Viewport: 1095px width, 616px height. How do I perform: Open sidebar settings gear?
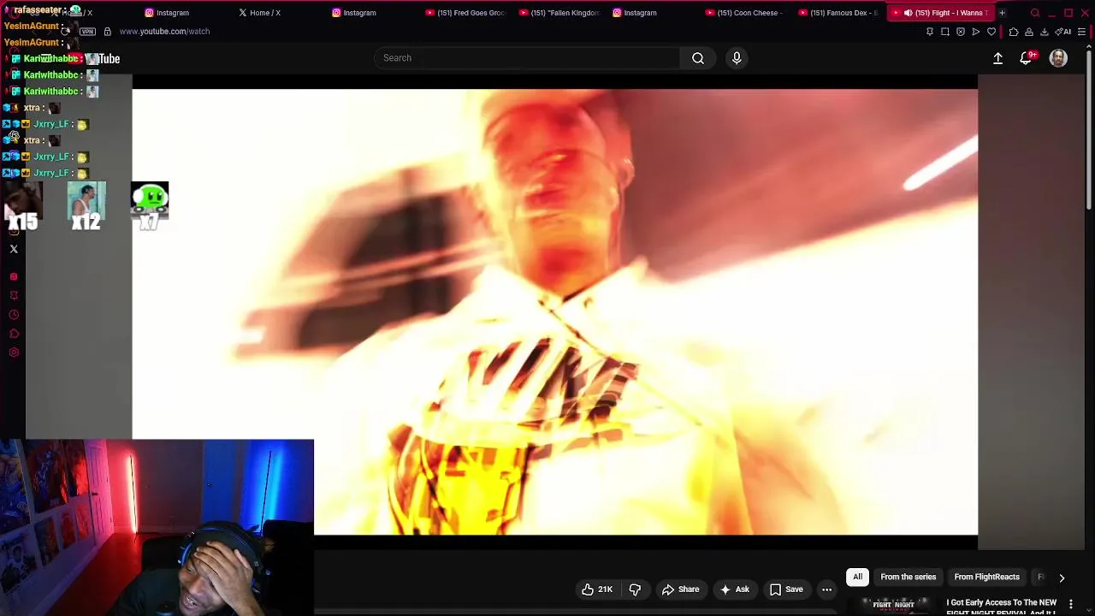pos(14,352)
